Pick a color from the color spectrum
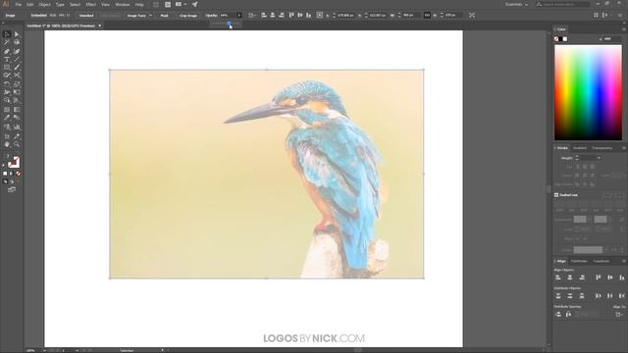The width and height of the screenshot is (628, 353). [588, 92]
